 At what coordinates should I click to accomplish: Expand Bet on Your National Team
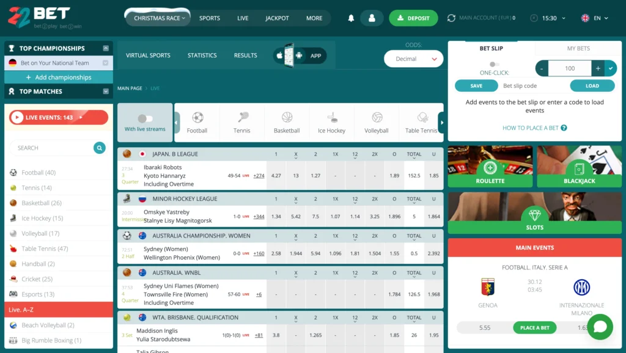tap(105, 63)
